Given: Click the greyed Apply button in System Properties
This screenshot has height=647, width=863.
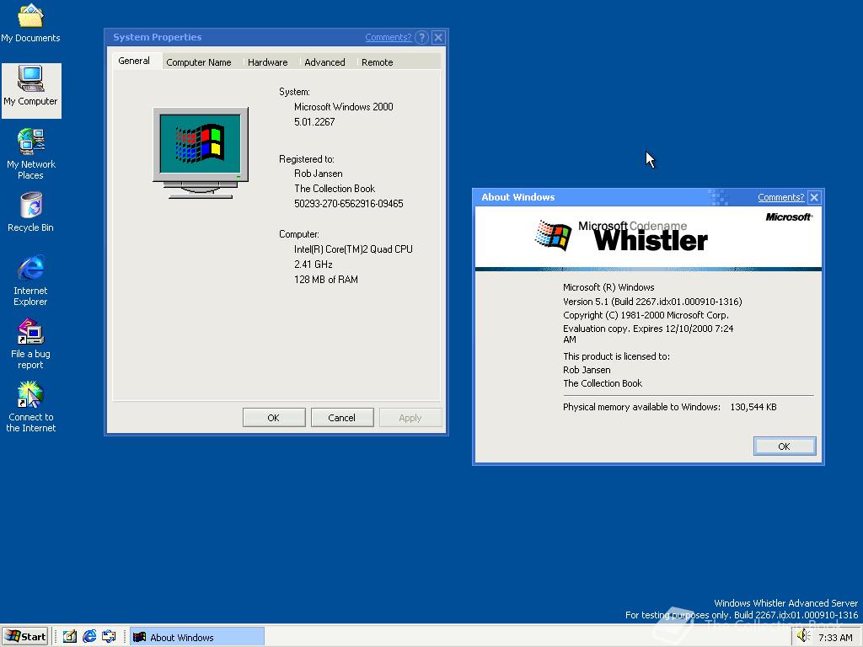Looking at the screenshot, I should [410, 418].
